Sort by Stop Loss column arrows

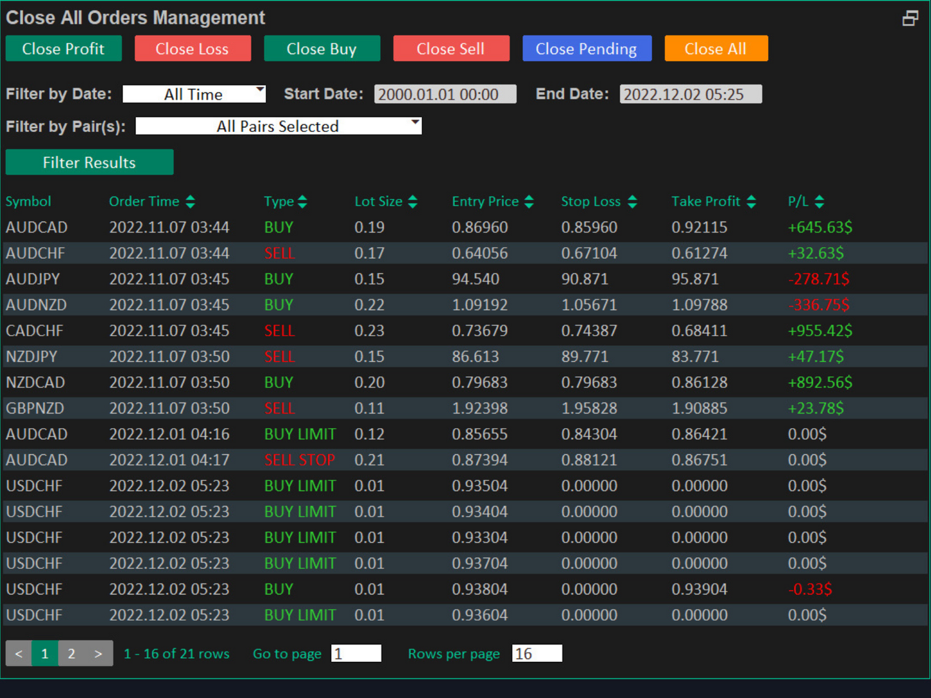click(632, 202)
